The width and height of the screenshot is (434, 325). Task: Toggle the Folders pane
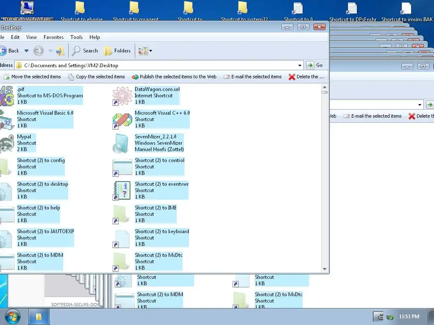[117, 51]
